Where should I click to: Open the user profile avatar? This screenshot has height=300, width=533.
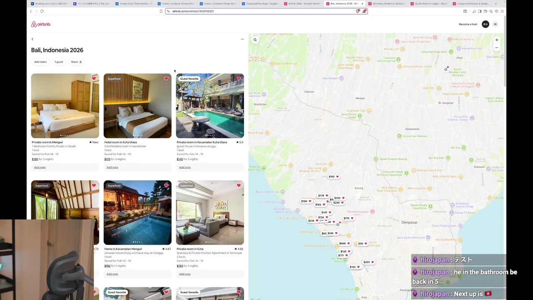tap(485, 24)
